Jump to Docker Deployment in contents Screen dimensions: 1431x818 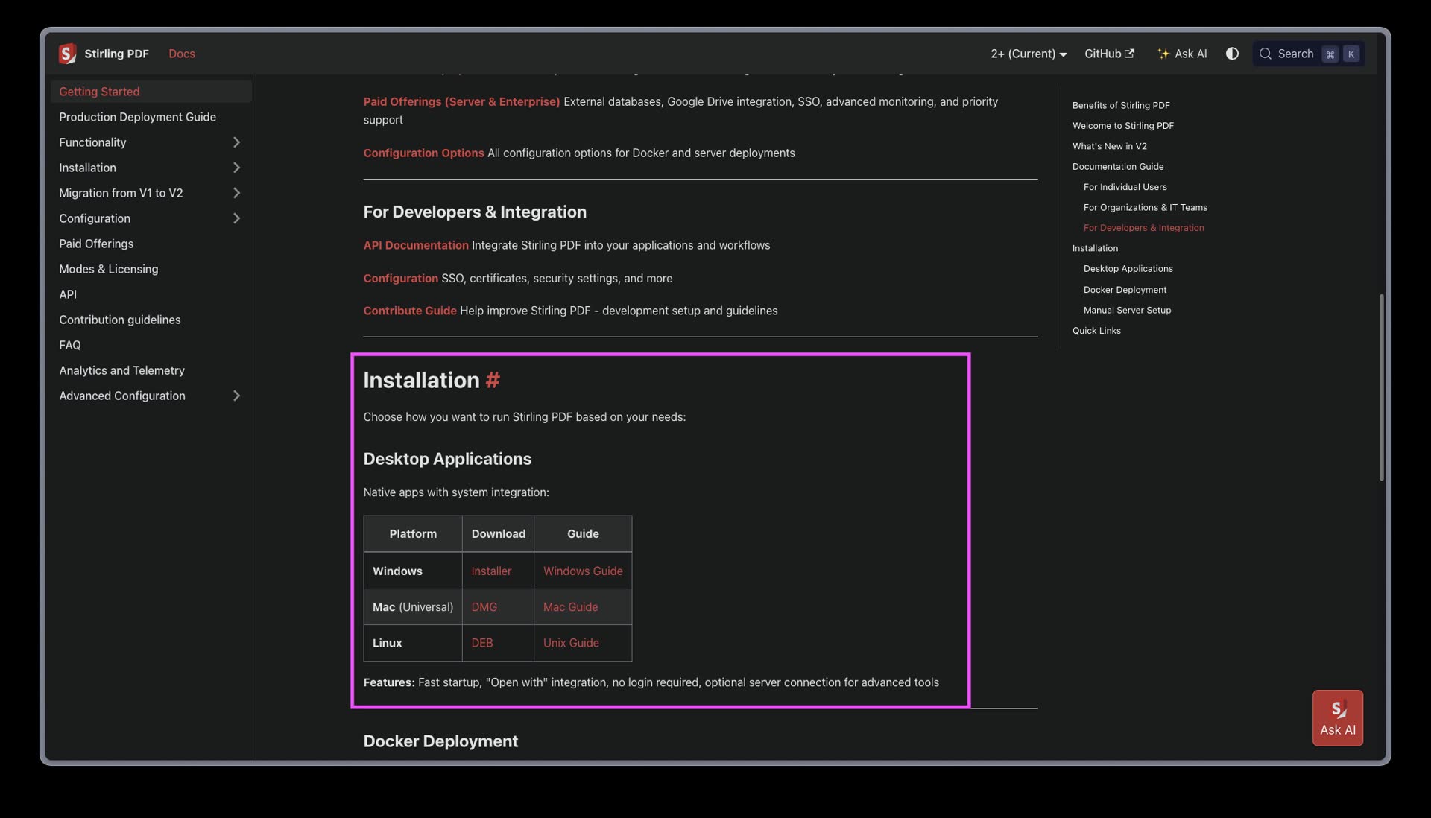click(1125, 290)
